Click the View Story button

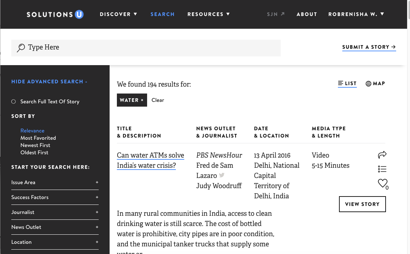(362, 204)
